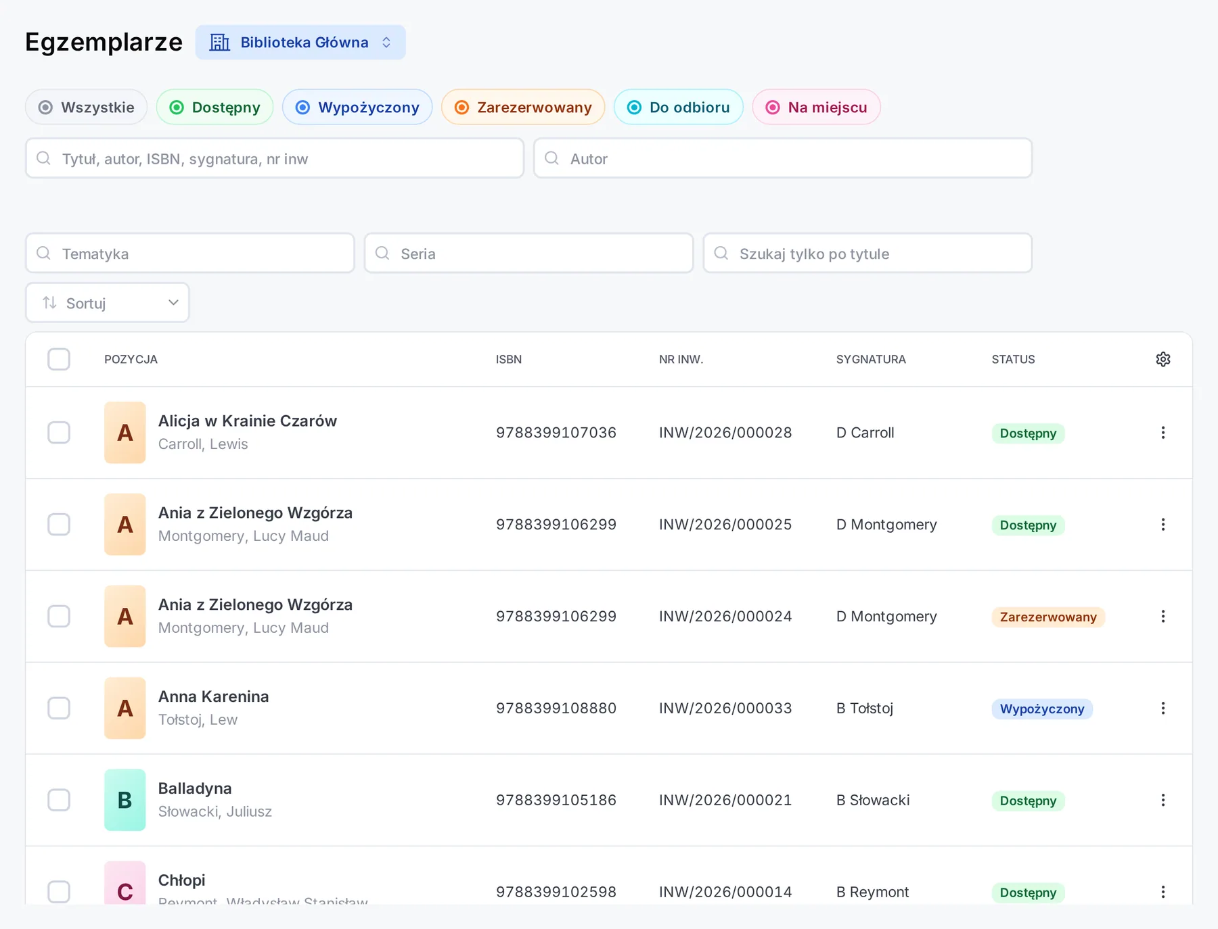The height and width of the screenshot is (929, 1218).
Task: Tick the select-all checkbox in table header
Action: pos(59,359)
